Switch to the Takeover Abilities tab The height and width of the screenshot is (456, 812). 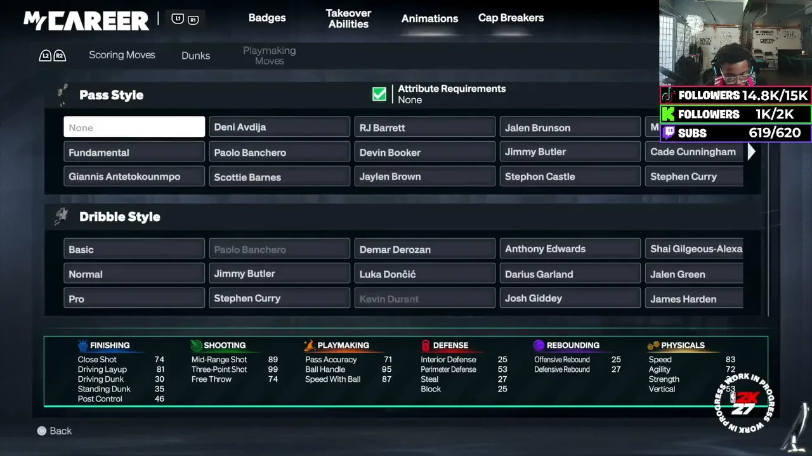pyautogui.click(x=348, y=18)
